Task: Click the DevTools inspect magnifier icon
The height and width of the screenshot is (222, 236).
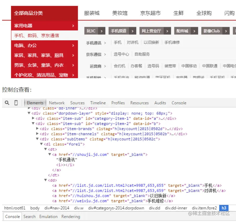Action: coord(7,103)
